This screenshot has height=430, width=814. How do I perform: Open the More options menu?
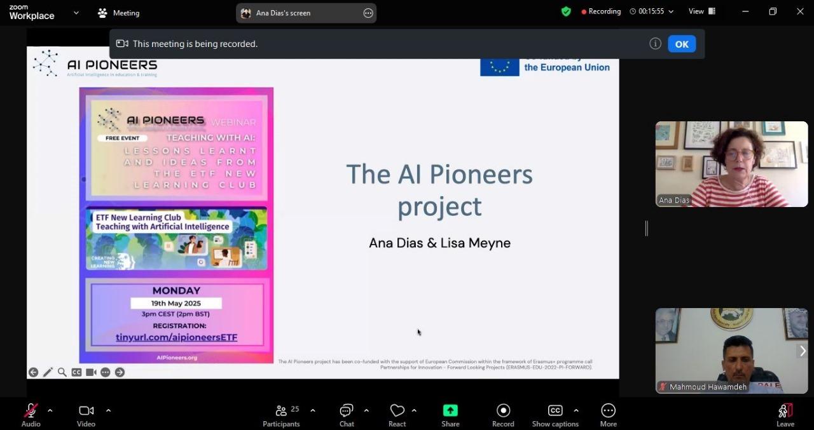point(608,415)
